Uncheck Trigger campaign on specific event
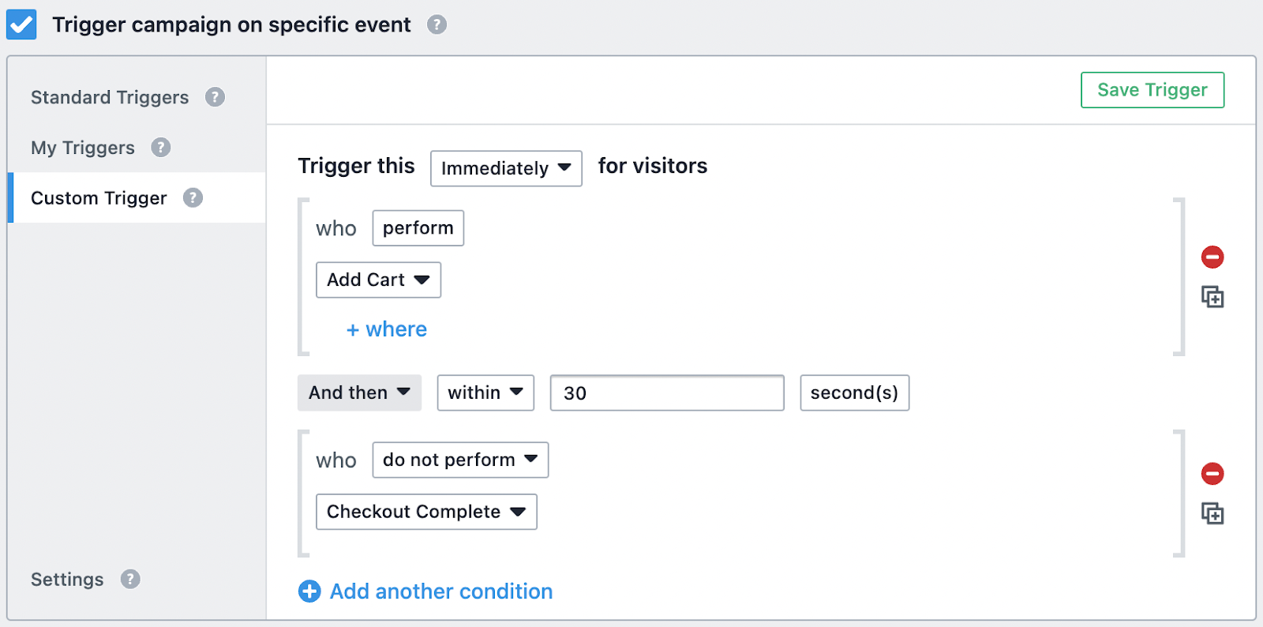1263x627 pixels. pyautogui.click(x=21, y=24)
